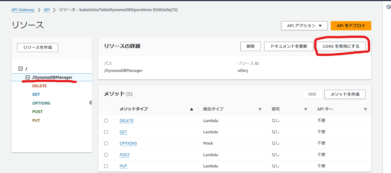Open the PUT method link in table
Image resolution: width=391 pixels, height=173 pixels.
point(123,166)
